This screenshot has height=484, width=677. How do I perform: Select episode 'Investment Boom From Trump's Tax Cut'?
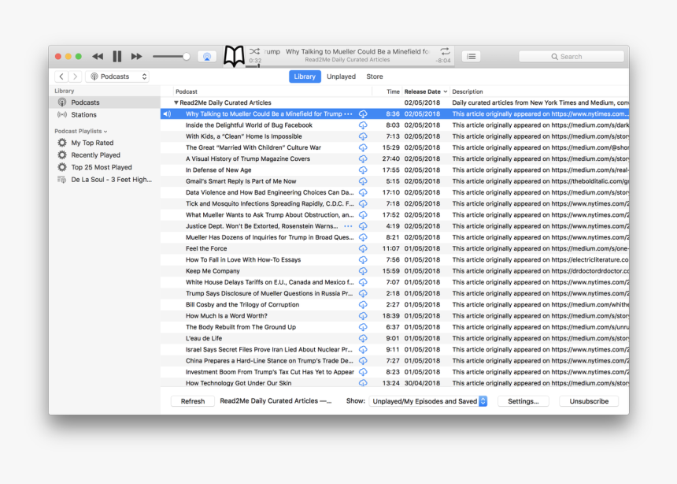394,372
